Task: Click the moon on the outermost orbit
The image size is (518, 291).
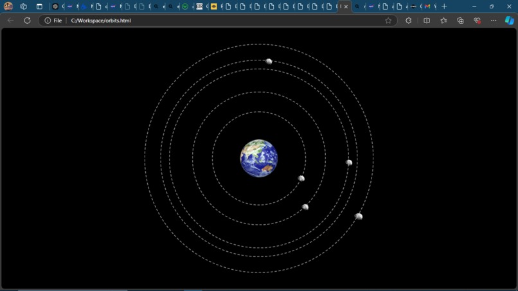Action: click(x=359, y=216)
